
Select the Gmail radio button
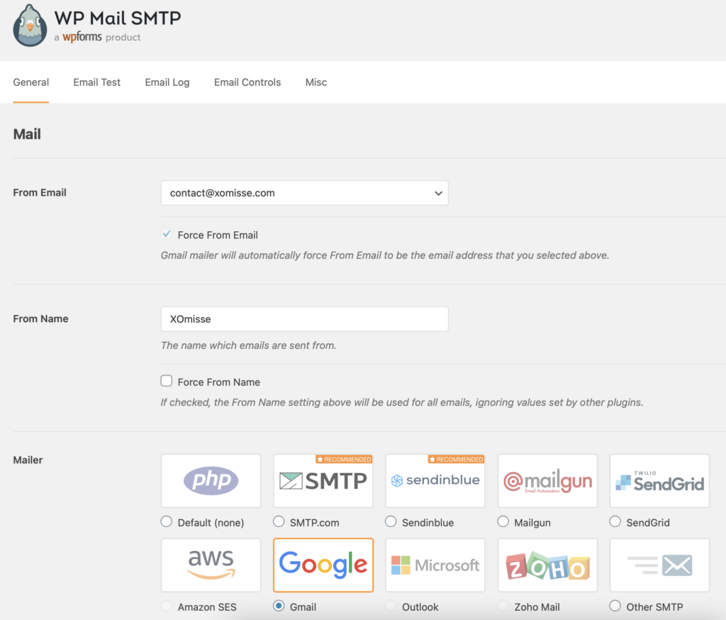(x=279, y=606)
